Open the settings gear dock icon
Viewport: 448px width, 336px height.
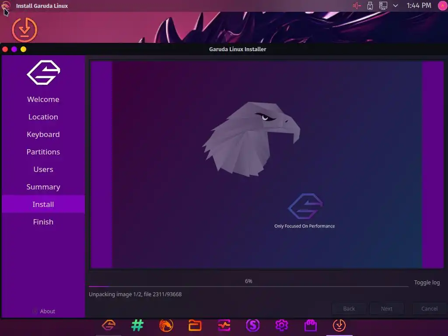[x=282, y=325]
